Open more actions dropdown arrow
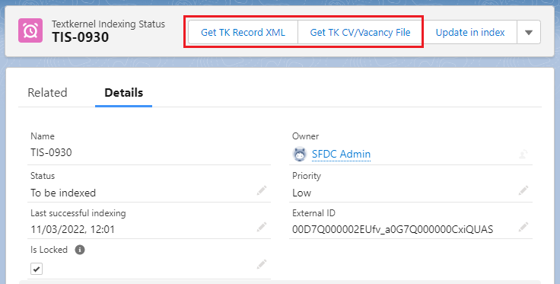560x284 pixels. tap(529, 33)
